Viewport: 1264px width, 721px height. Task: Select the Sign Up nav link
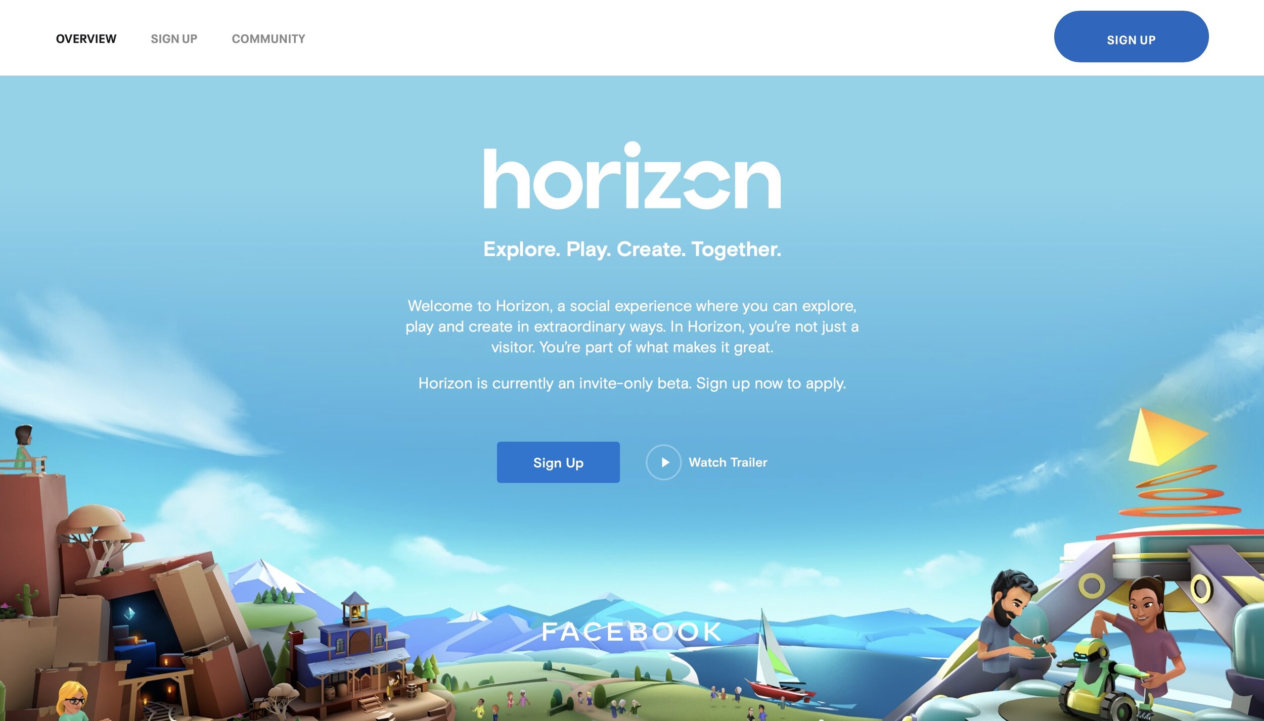point(174,39)
